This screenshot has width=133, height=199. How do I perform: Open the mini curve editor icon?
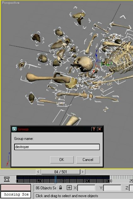tap(7, 179)
